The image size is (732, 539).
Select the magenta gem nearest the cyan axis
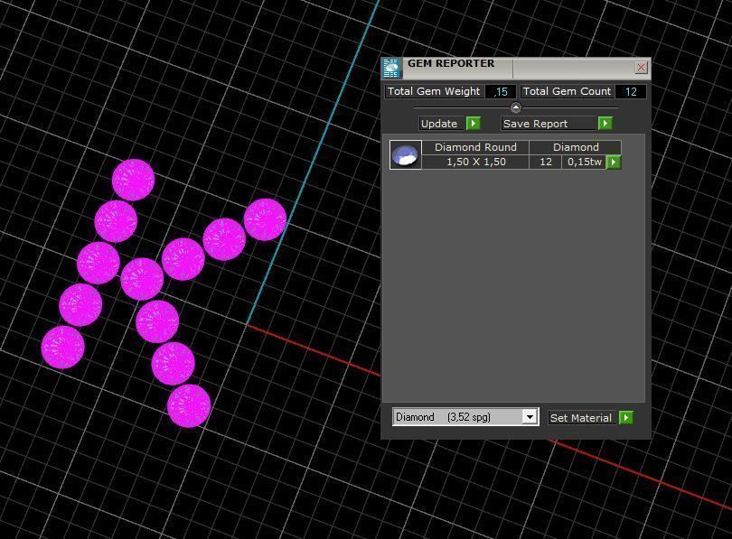pyautogui.click(x=265, y=219)
